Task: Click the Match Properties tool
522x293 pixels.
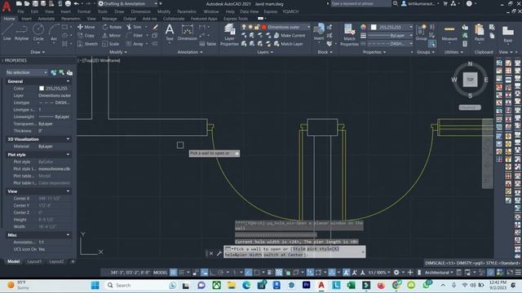Action: (349, 34)
